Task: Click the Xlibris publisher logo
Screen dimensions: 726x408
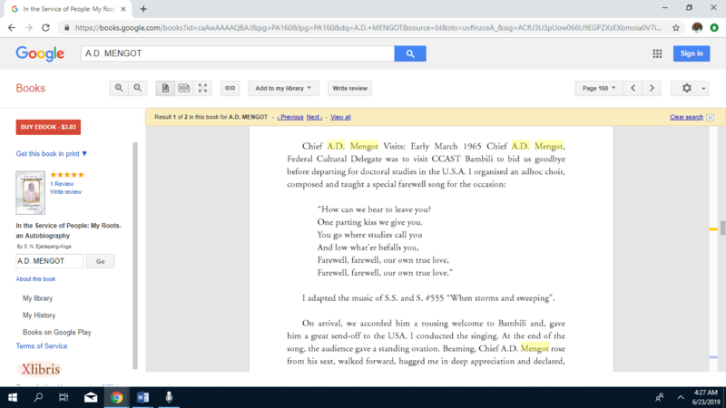Action: 40,369
